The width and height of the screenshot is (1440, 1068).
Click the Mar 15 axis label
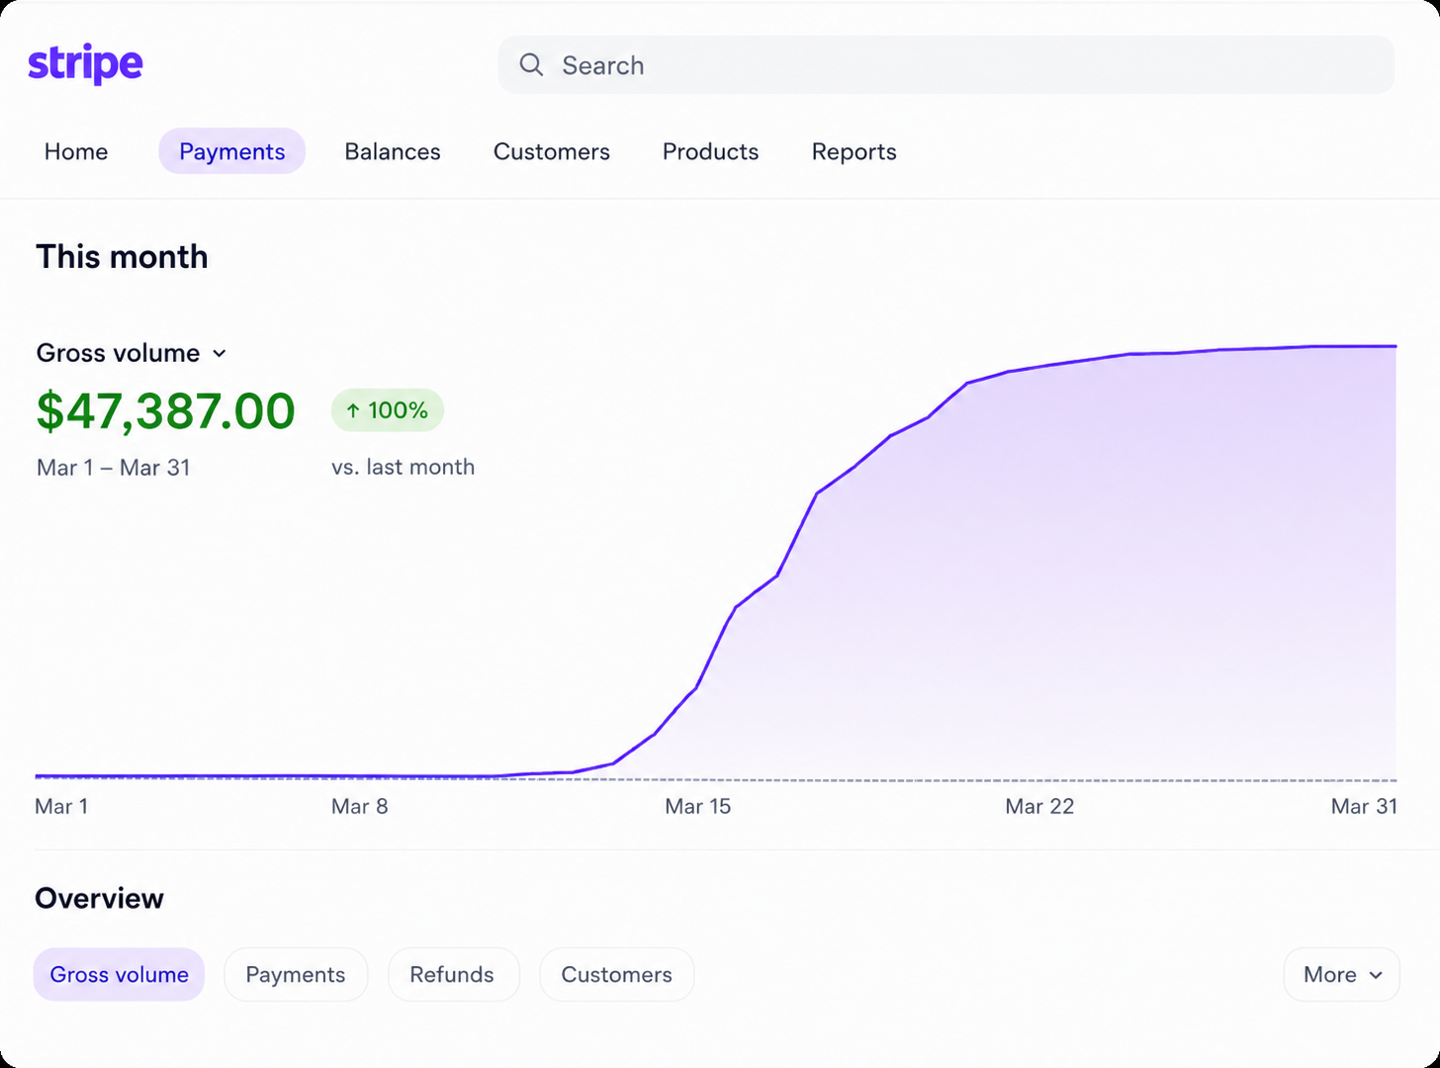[x=698, y=806]
